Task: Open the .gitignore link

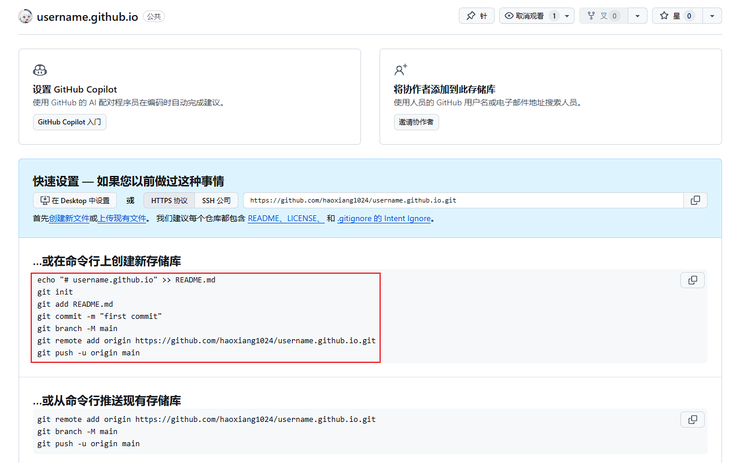Action: pos(384,219)
